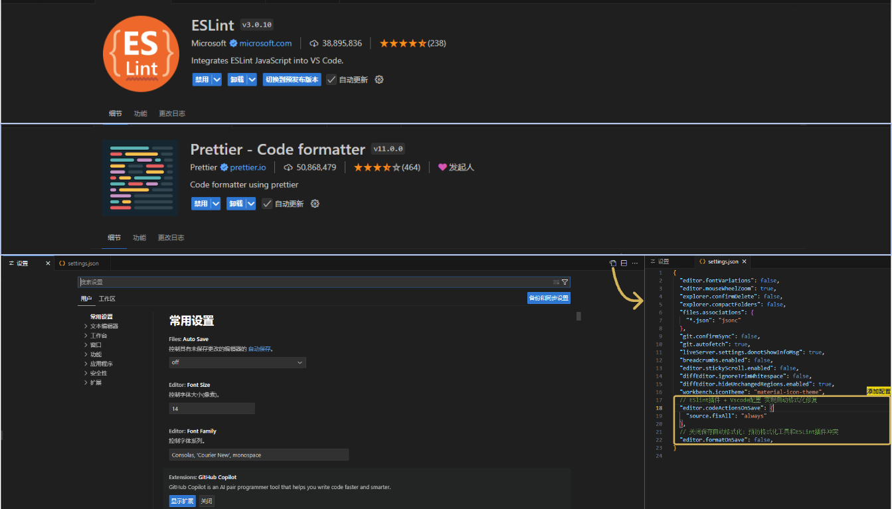Click the settings list scrollbar thumb

pyautogui.click(x=579, y=316)
